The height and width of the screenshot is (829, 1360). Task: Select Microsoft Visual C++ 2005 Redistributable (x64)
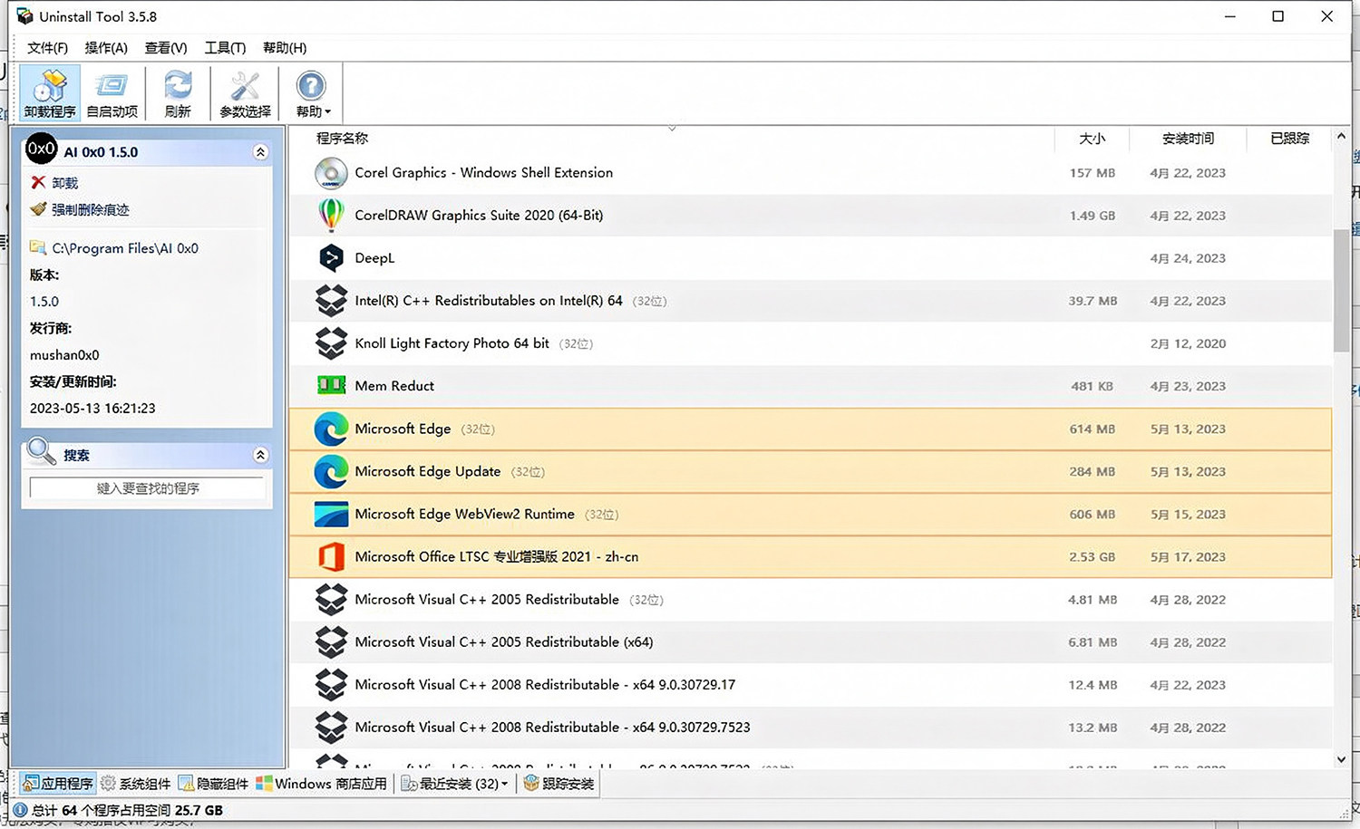tap(811, 642)
